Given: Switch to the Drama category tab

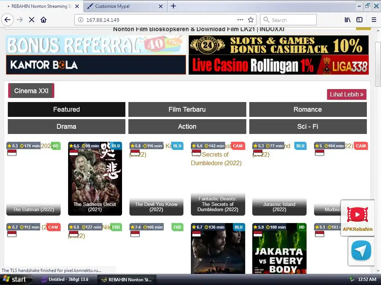Looking at the screenshot, I should (x=67, y=127).
